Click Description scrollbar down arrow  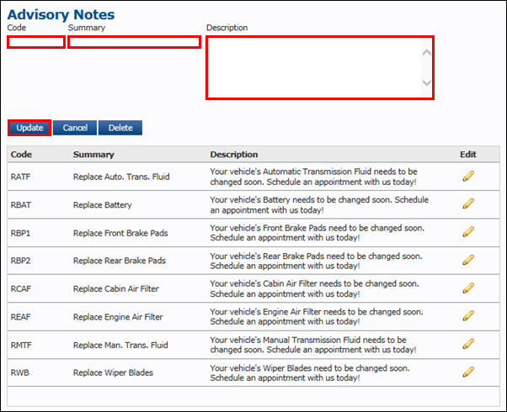coord(426,82)
